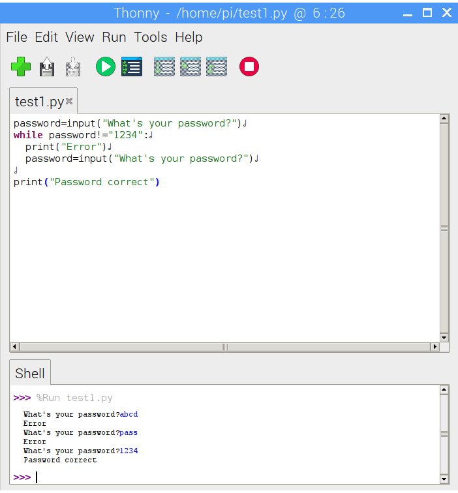Click the "1234" string in while condition
The width and height of the screenshot is (458, 493).
coord(125,135)
